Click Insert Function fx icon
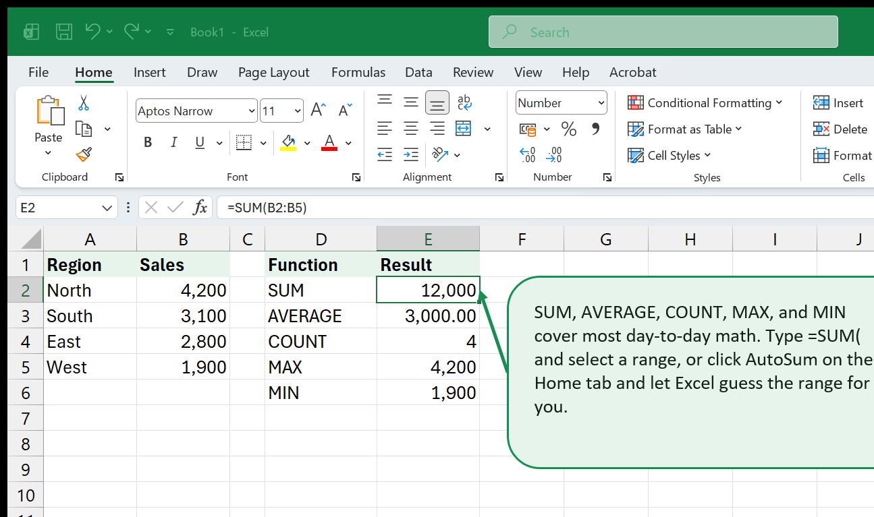This screenshot has width=874, height=517. pos(200,208)
